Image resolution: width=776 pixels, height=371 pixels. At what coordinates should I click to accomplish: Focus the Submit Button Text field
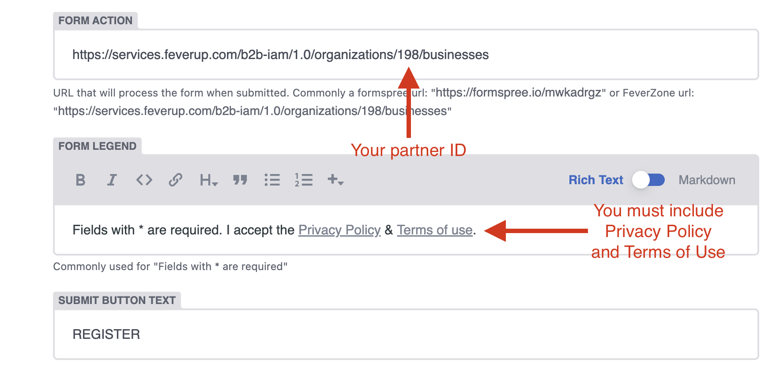(x=406, y=334)
